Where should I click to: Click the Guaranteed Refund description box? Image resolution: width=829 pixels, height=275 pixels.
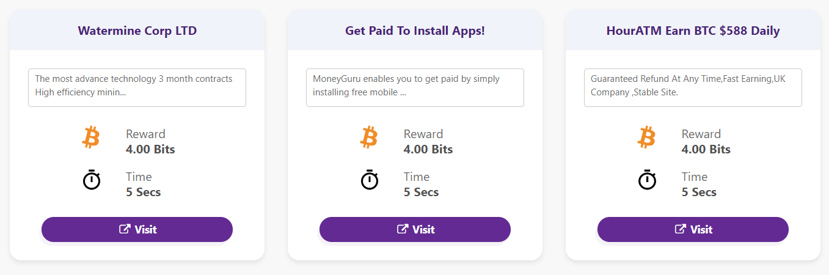tap(693, 87)
